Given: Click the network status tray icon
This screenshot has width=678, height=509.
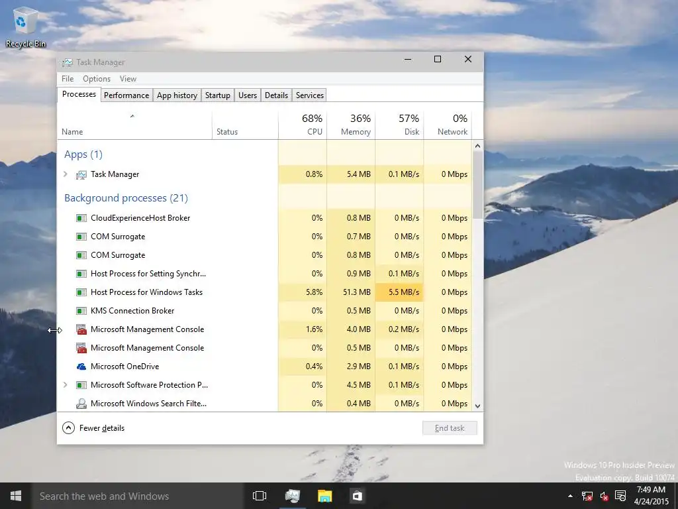Looking at the screenshot, I should (x=587, y=496).
